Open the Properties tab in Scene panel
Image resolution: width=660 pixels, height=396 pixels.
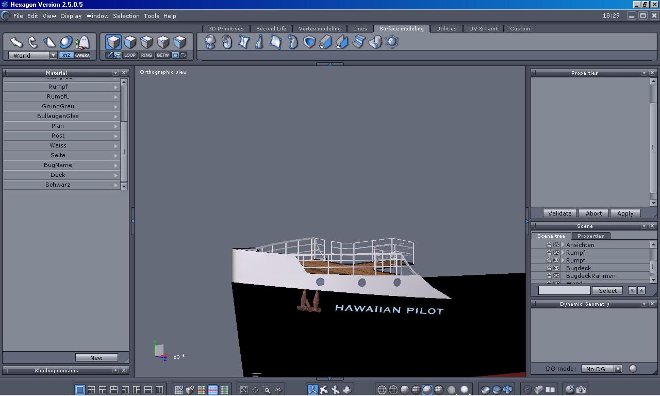click(590, 236)
